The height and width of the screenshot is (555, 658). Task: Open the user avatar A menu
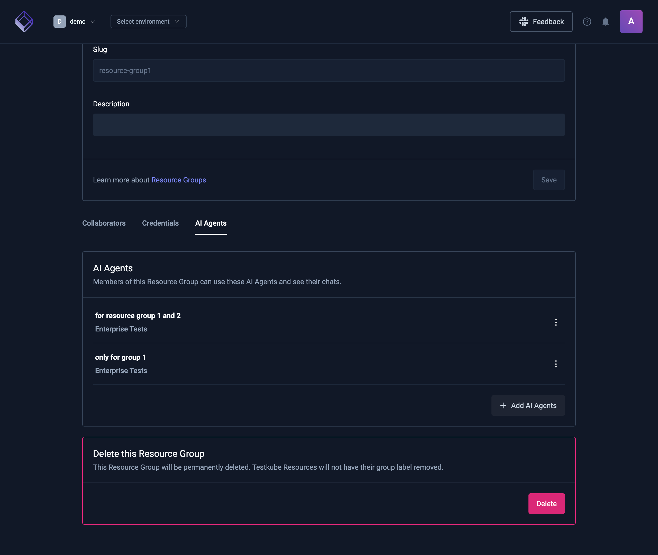point(631,22)
